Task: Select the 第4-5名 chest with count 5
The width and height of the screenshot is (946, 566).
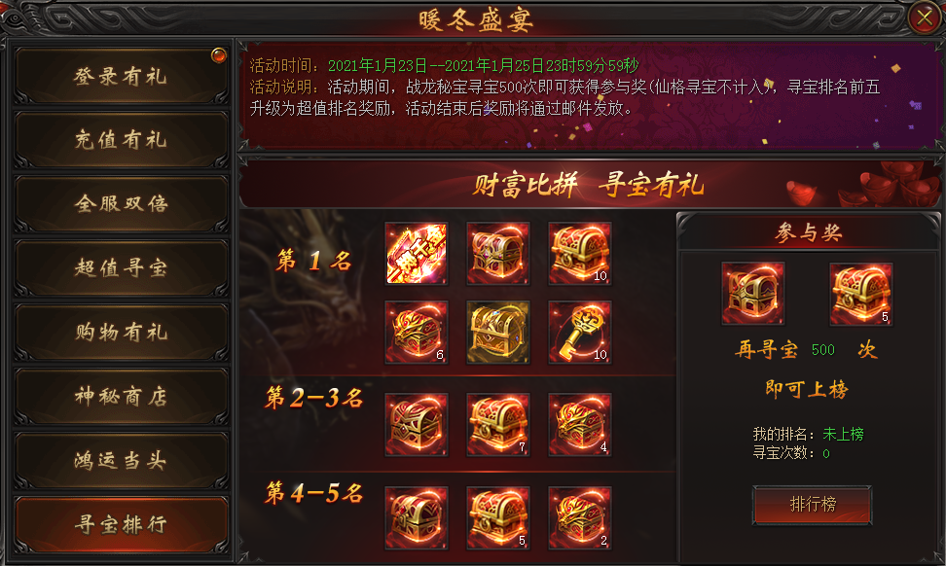Action: 497,517
